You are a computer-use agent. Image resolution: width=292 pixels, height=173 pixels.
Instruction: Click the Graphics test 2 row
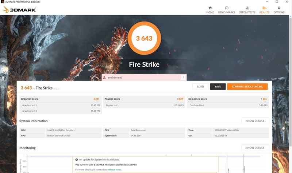coord(61,111)
